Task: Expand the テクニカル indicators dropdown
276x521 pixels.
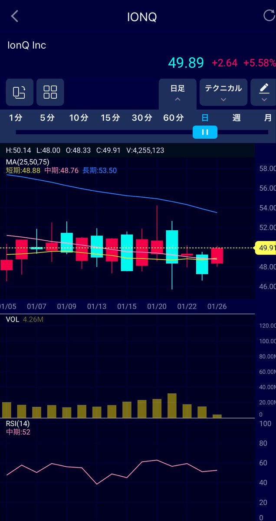Action: [x=223, y=92]
